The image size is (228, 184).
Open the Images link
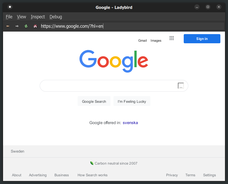156,40
